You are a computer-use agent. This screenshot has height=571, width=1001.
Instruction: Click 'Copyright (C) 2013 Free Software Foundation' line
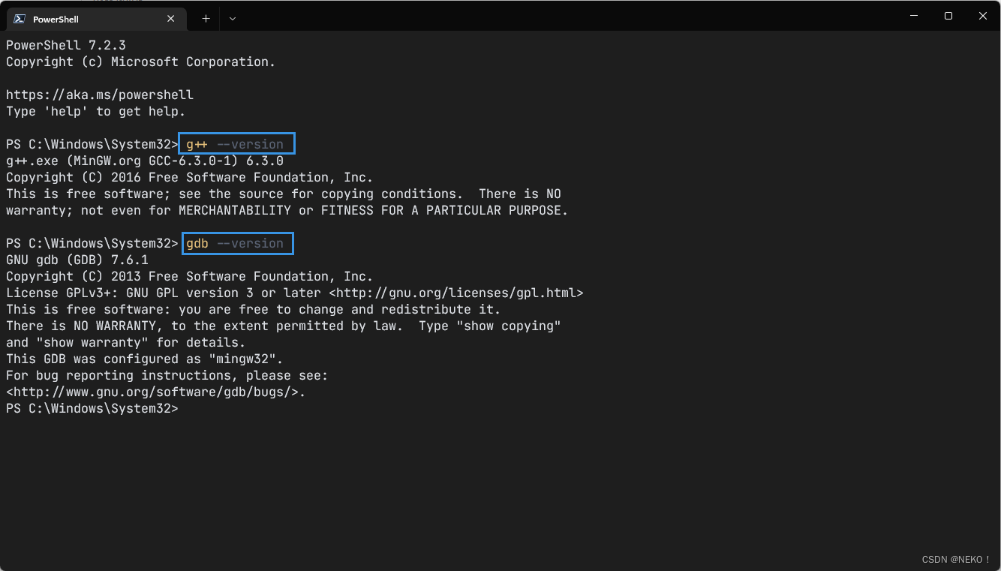[x=190, y=277]
